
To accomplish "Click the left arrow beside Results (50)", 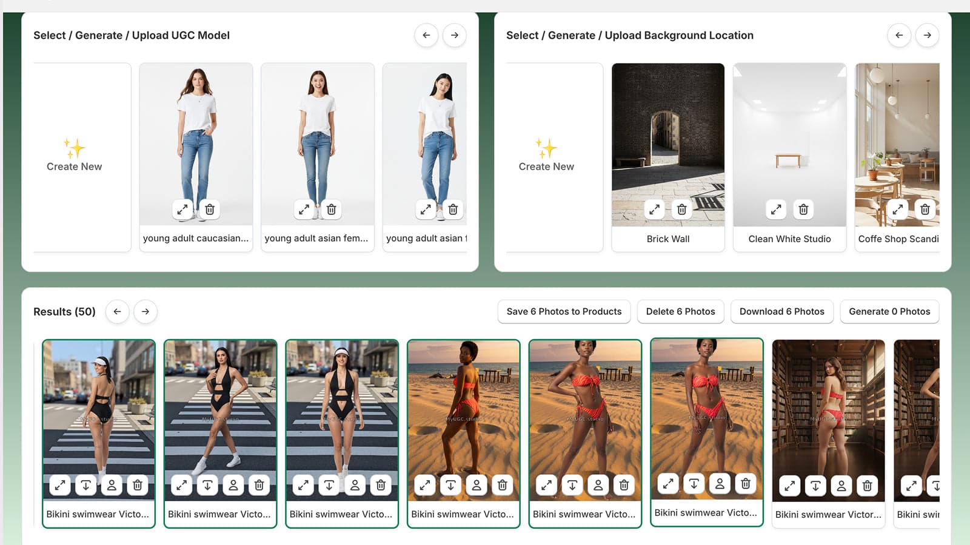I will pos(118,311).
